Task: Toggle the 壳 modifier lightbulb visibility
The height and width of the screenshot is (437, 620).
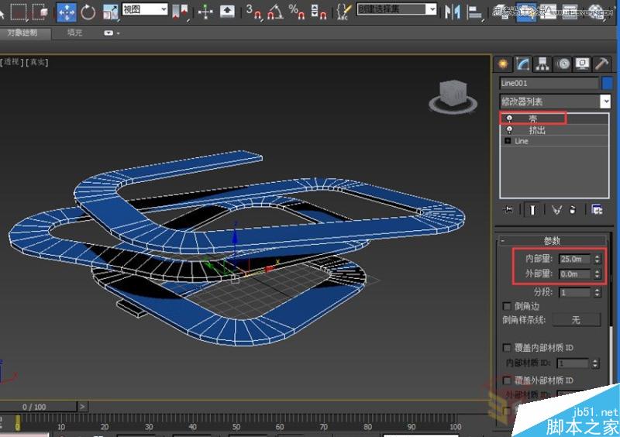Action: click(x=509, y=119)
